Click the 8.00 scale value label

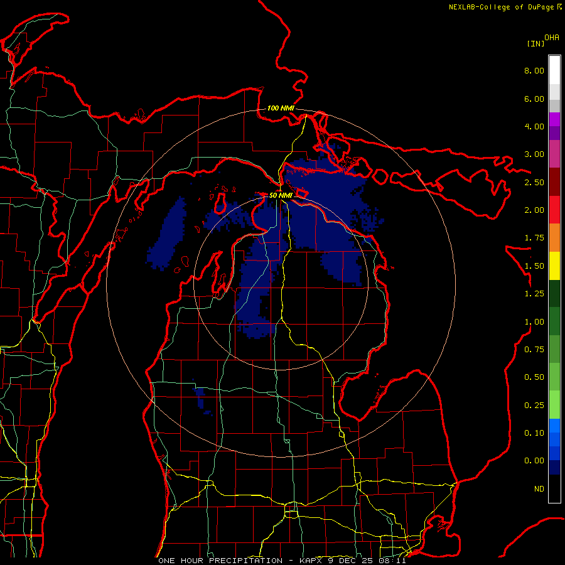pos(534,70)
